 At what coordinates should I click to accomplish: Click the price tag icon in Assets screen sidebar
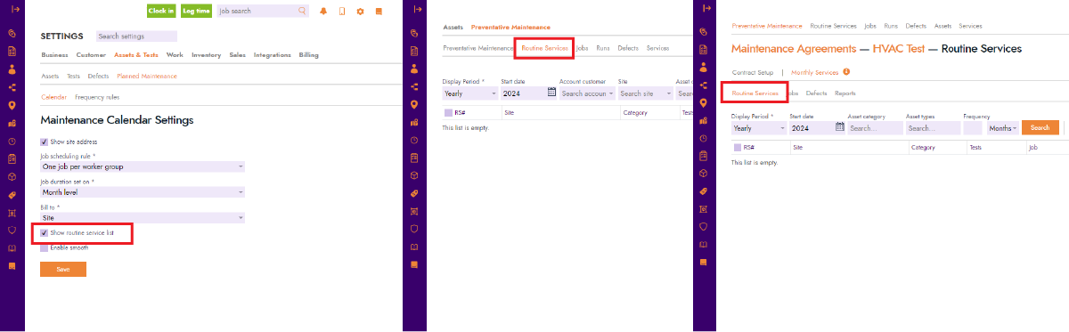point(414,193)
